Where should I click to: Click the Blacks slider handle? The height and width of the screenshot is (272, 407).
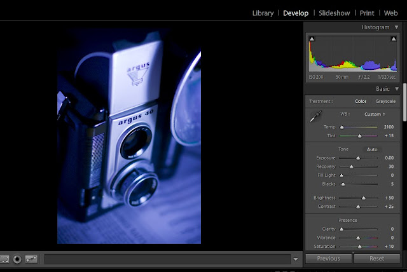(x=343, y=184)
